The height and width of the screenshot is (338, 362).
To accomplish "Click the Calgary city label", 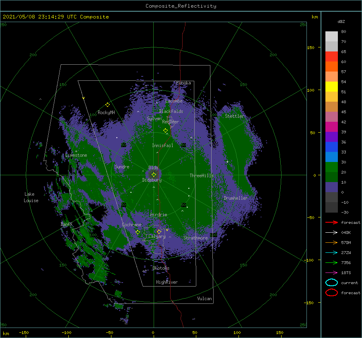I will 157,236.
